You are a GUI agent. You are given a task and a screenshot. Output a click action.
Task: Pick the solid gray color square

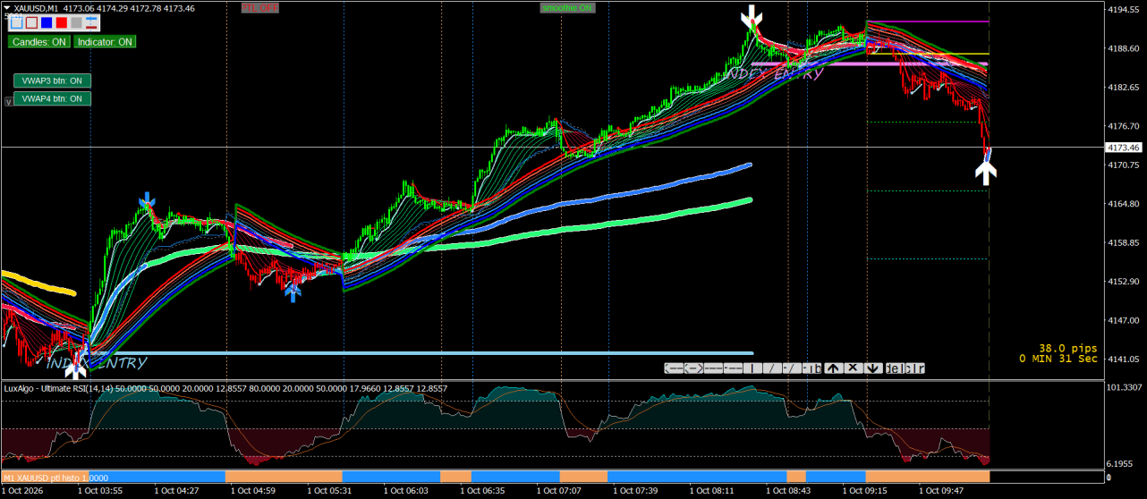(x=76, y=22)
